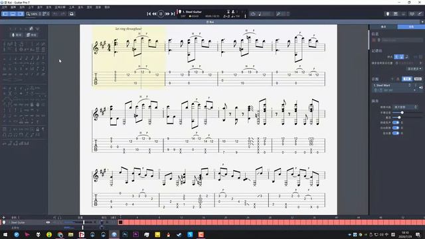Click the '1. Steel Guitar' track name display

coord(192,12)
